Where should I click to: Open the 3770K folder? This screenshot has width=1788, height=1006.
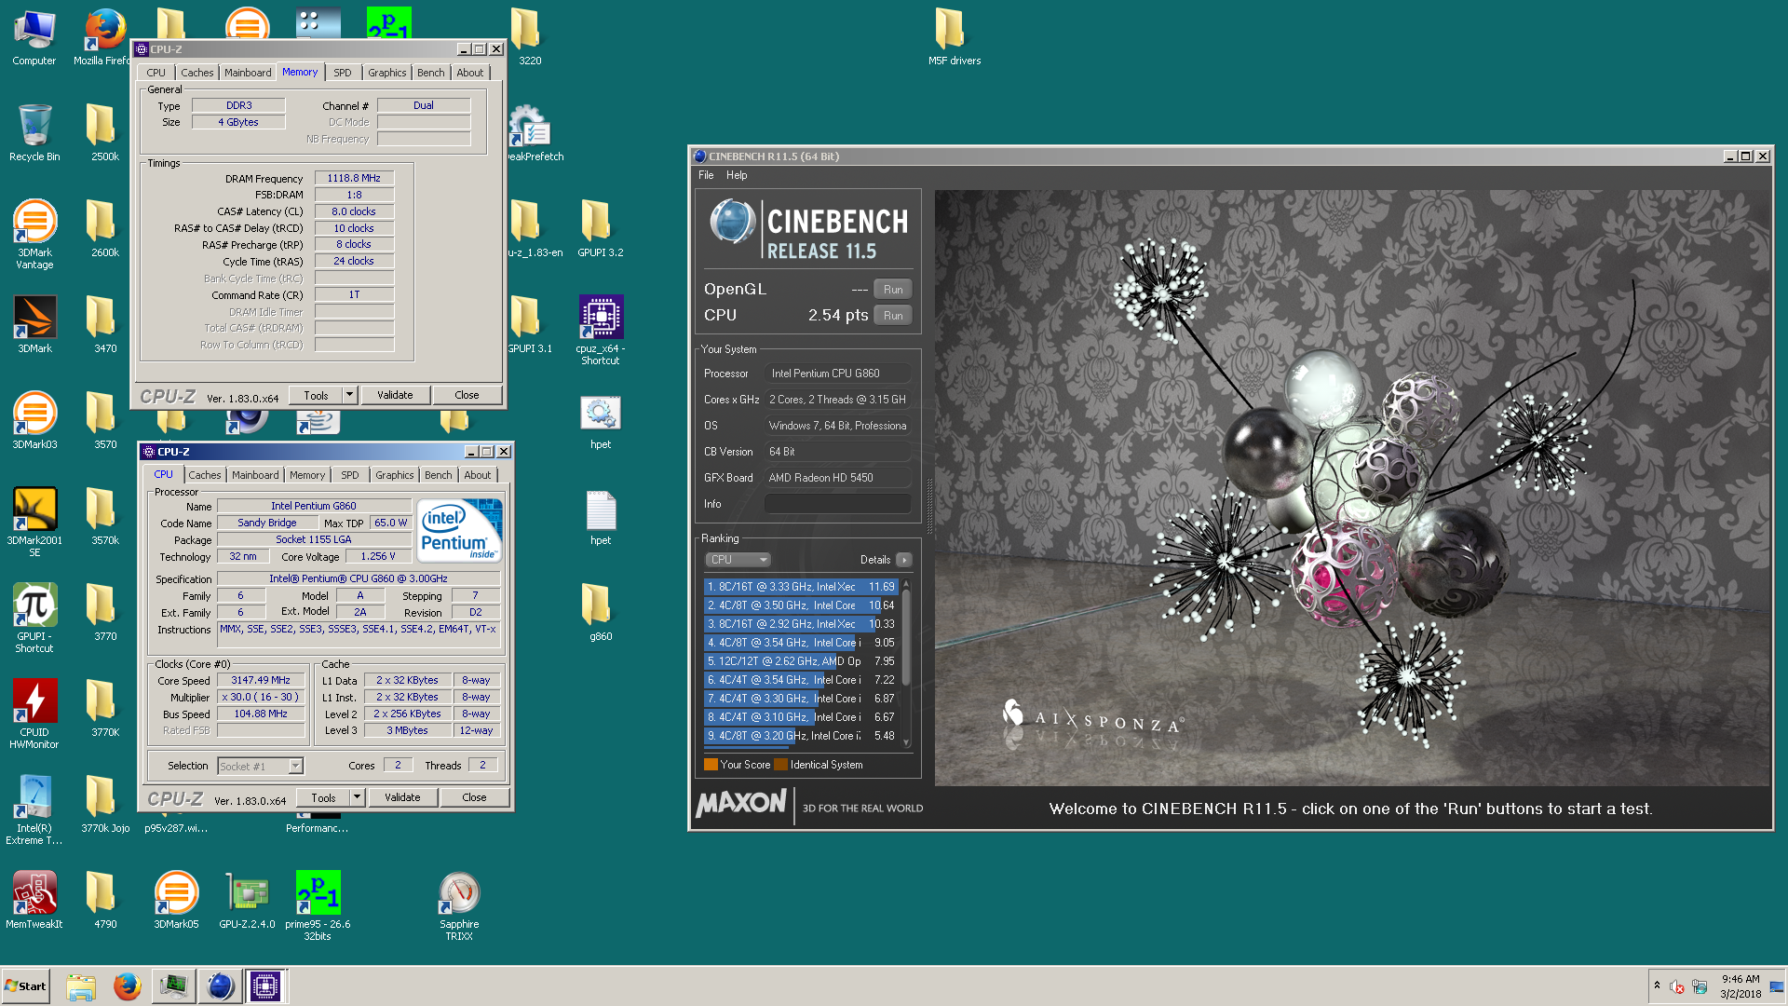(105, 708)
